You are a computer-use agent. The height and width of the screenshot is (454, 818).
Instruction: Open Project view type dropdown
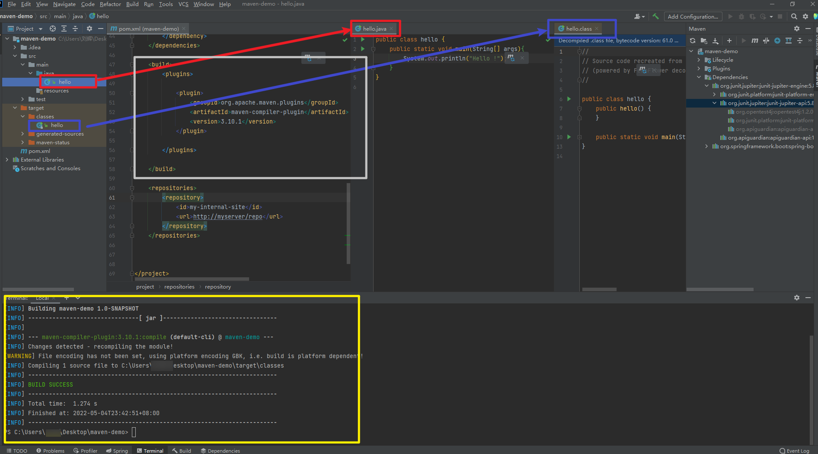point(41,29)
